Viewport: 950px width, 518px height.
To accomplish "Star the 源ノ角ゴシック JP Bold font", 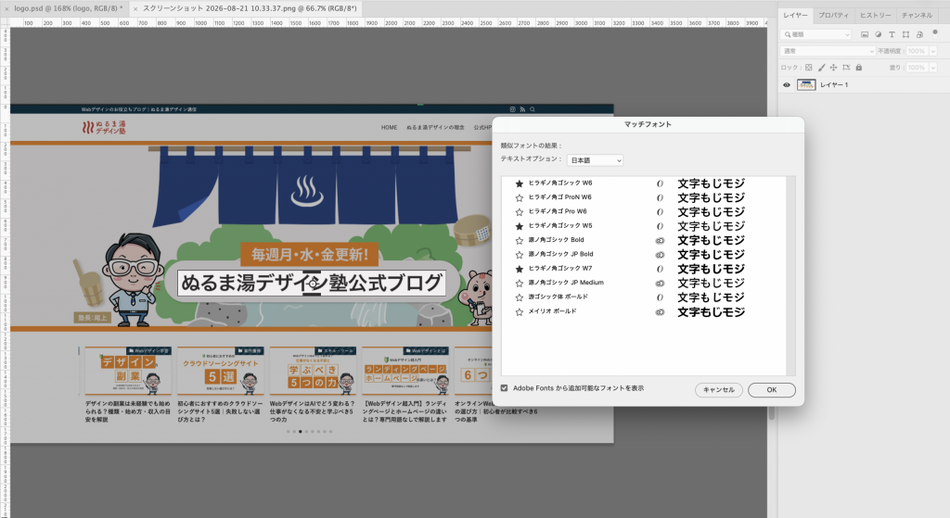I will point(519,255).
